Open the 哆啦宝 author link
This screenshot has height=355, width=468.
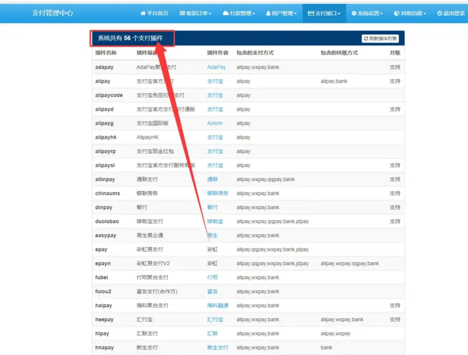(215, 221)
